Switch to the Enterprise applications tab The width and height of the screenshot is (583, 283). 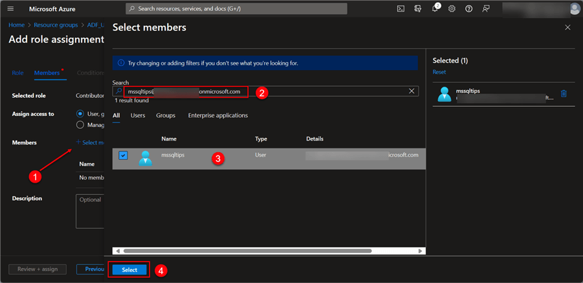(218, 115)
